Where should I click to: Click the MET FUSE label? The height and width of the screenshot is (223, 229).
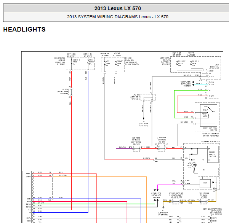(x=108, y=63)
